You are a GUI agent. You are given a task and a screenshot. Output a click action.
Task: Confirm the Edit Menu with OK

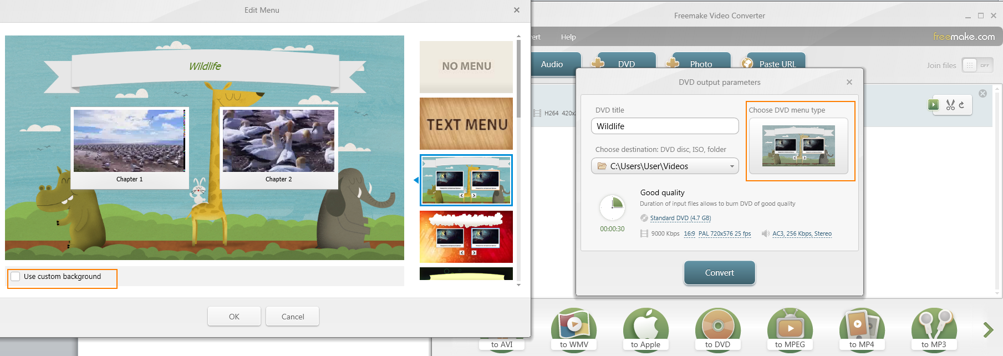tap(234, 317)
